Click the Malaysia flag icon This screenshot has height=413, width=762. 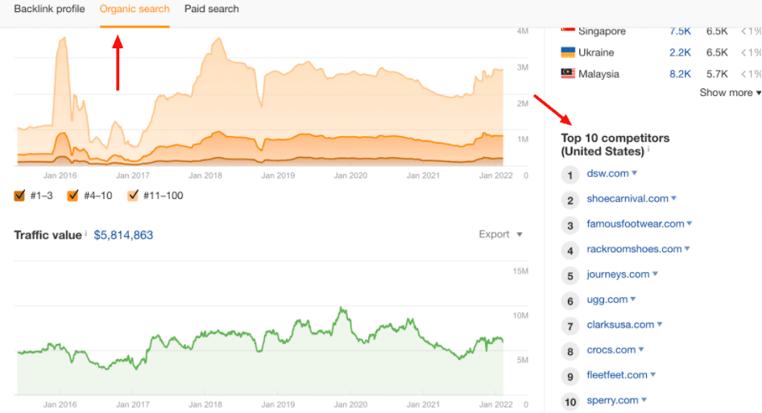click(x=568, y=73)
